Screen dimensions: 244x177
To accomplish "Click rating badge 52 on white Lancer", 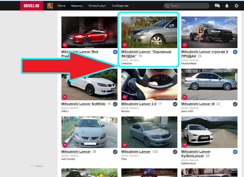I will tap(65, 97).
